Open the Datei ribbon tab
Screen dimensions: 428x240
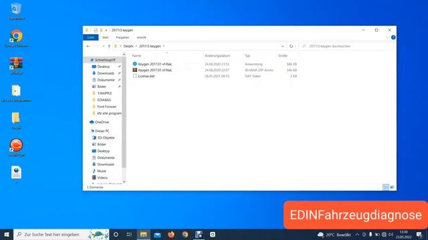[x=91, y=37]
